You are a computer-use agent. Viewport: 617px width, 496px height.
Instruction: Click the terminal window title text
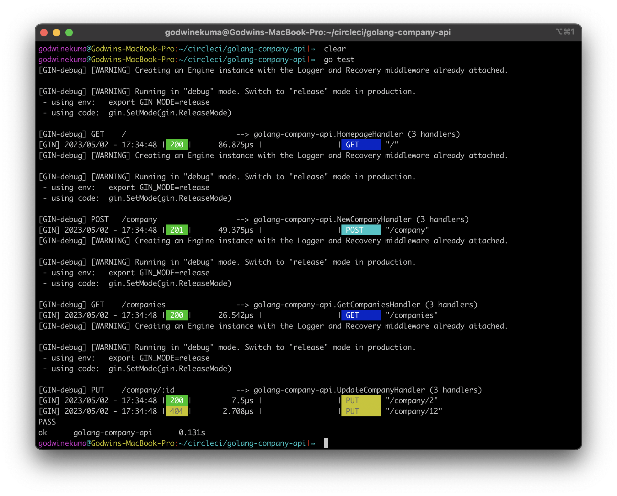pyautogui.click(x=308, y=32)
